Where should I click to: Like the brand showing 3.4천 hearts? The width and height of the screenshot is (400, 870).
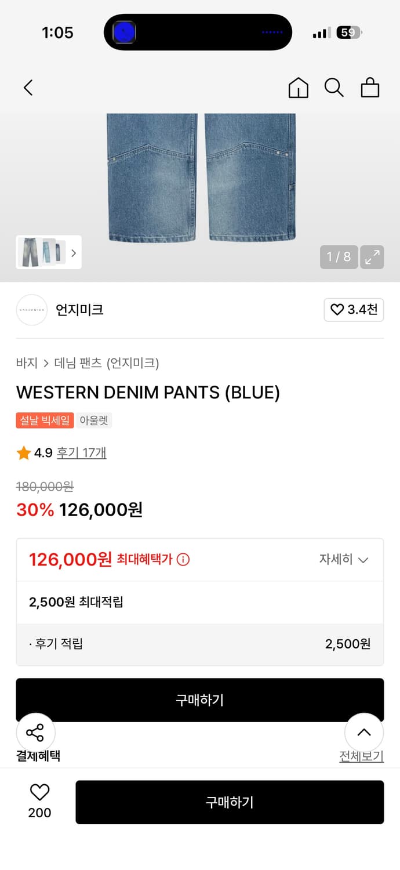coord(354,310)
